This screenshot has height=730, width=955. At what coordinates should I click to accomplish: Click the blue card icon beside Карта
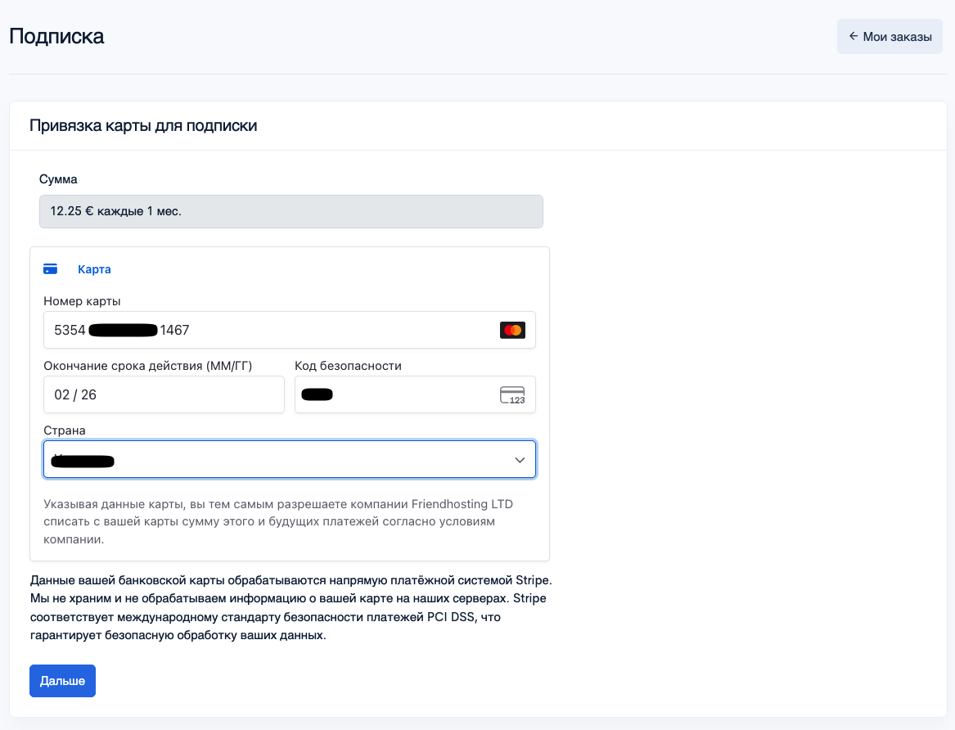coord(51,269)
